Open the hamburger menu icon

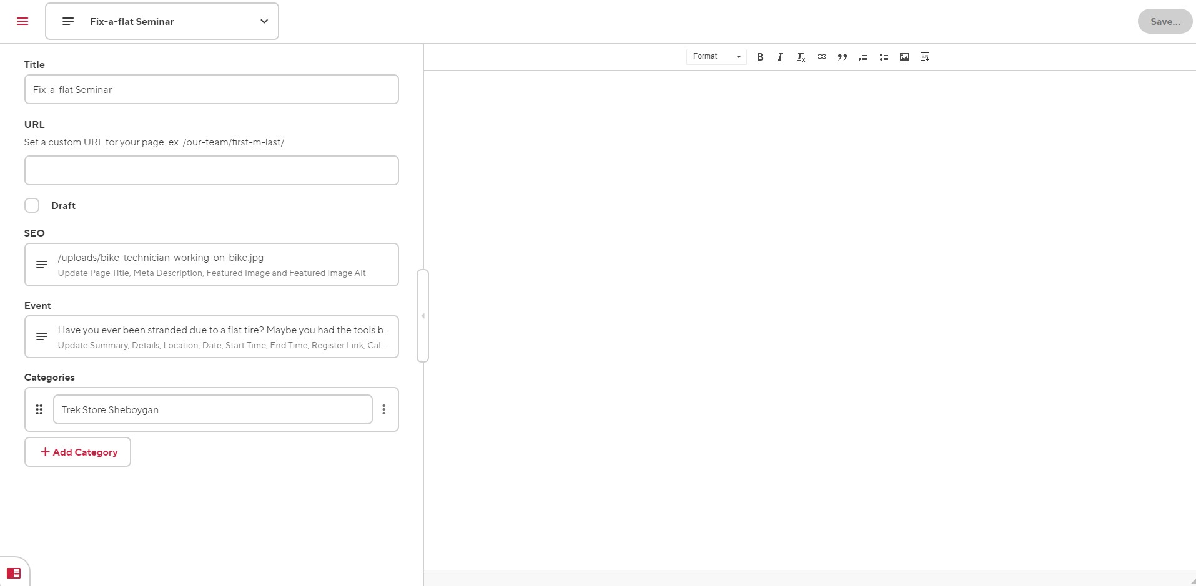click(22, 21)
